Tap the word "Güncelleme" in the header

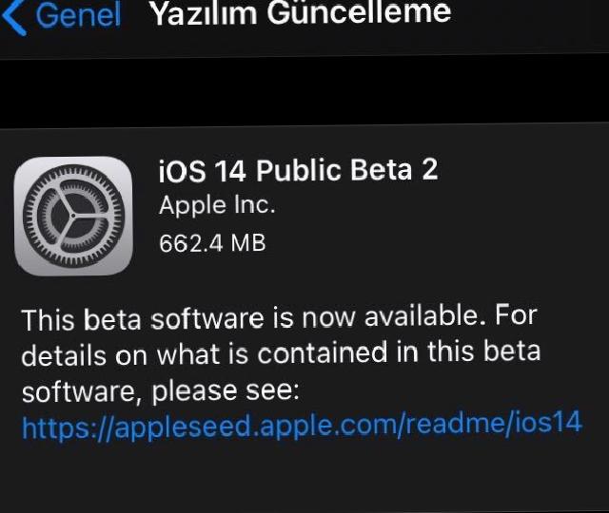click(x=360, y=12)
